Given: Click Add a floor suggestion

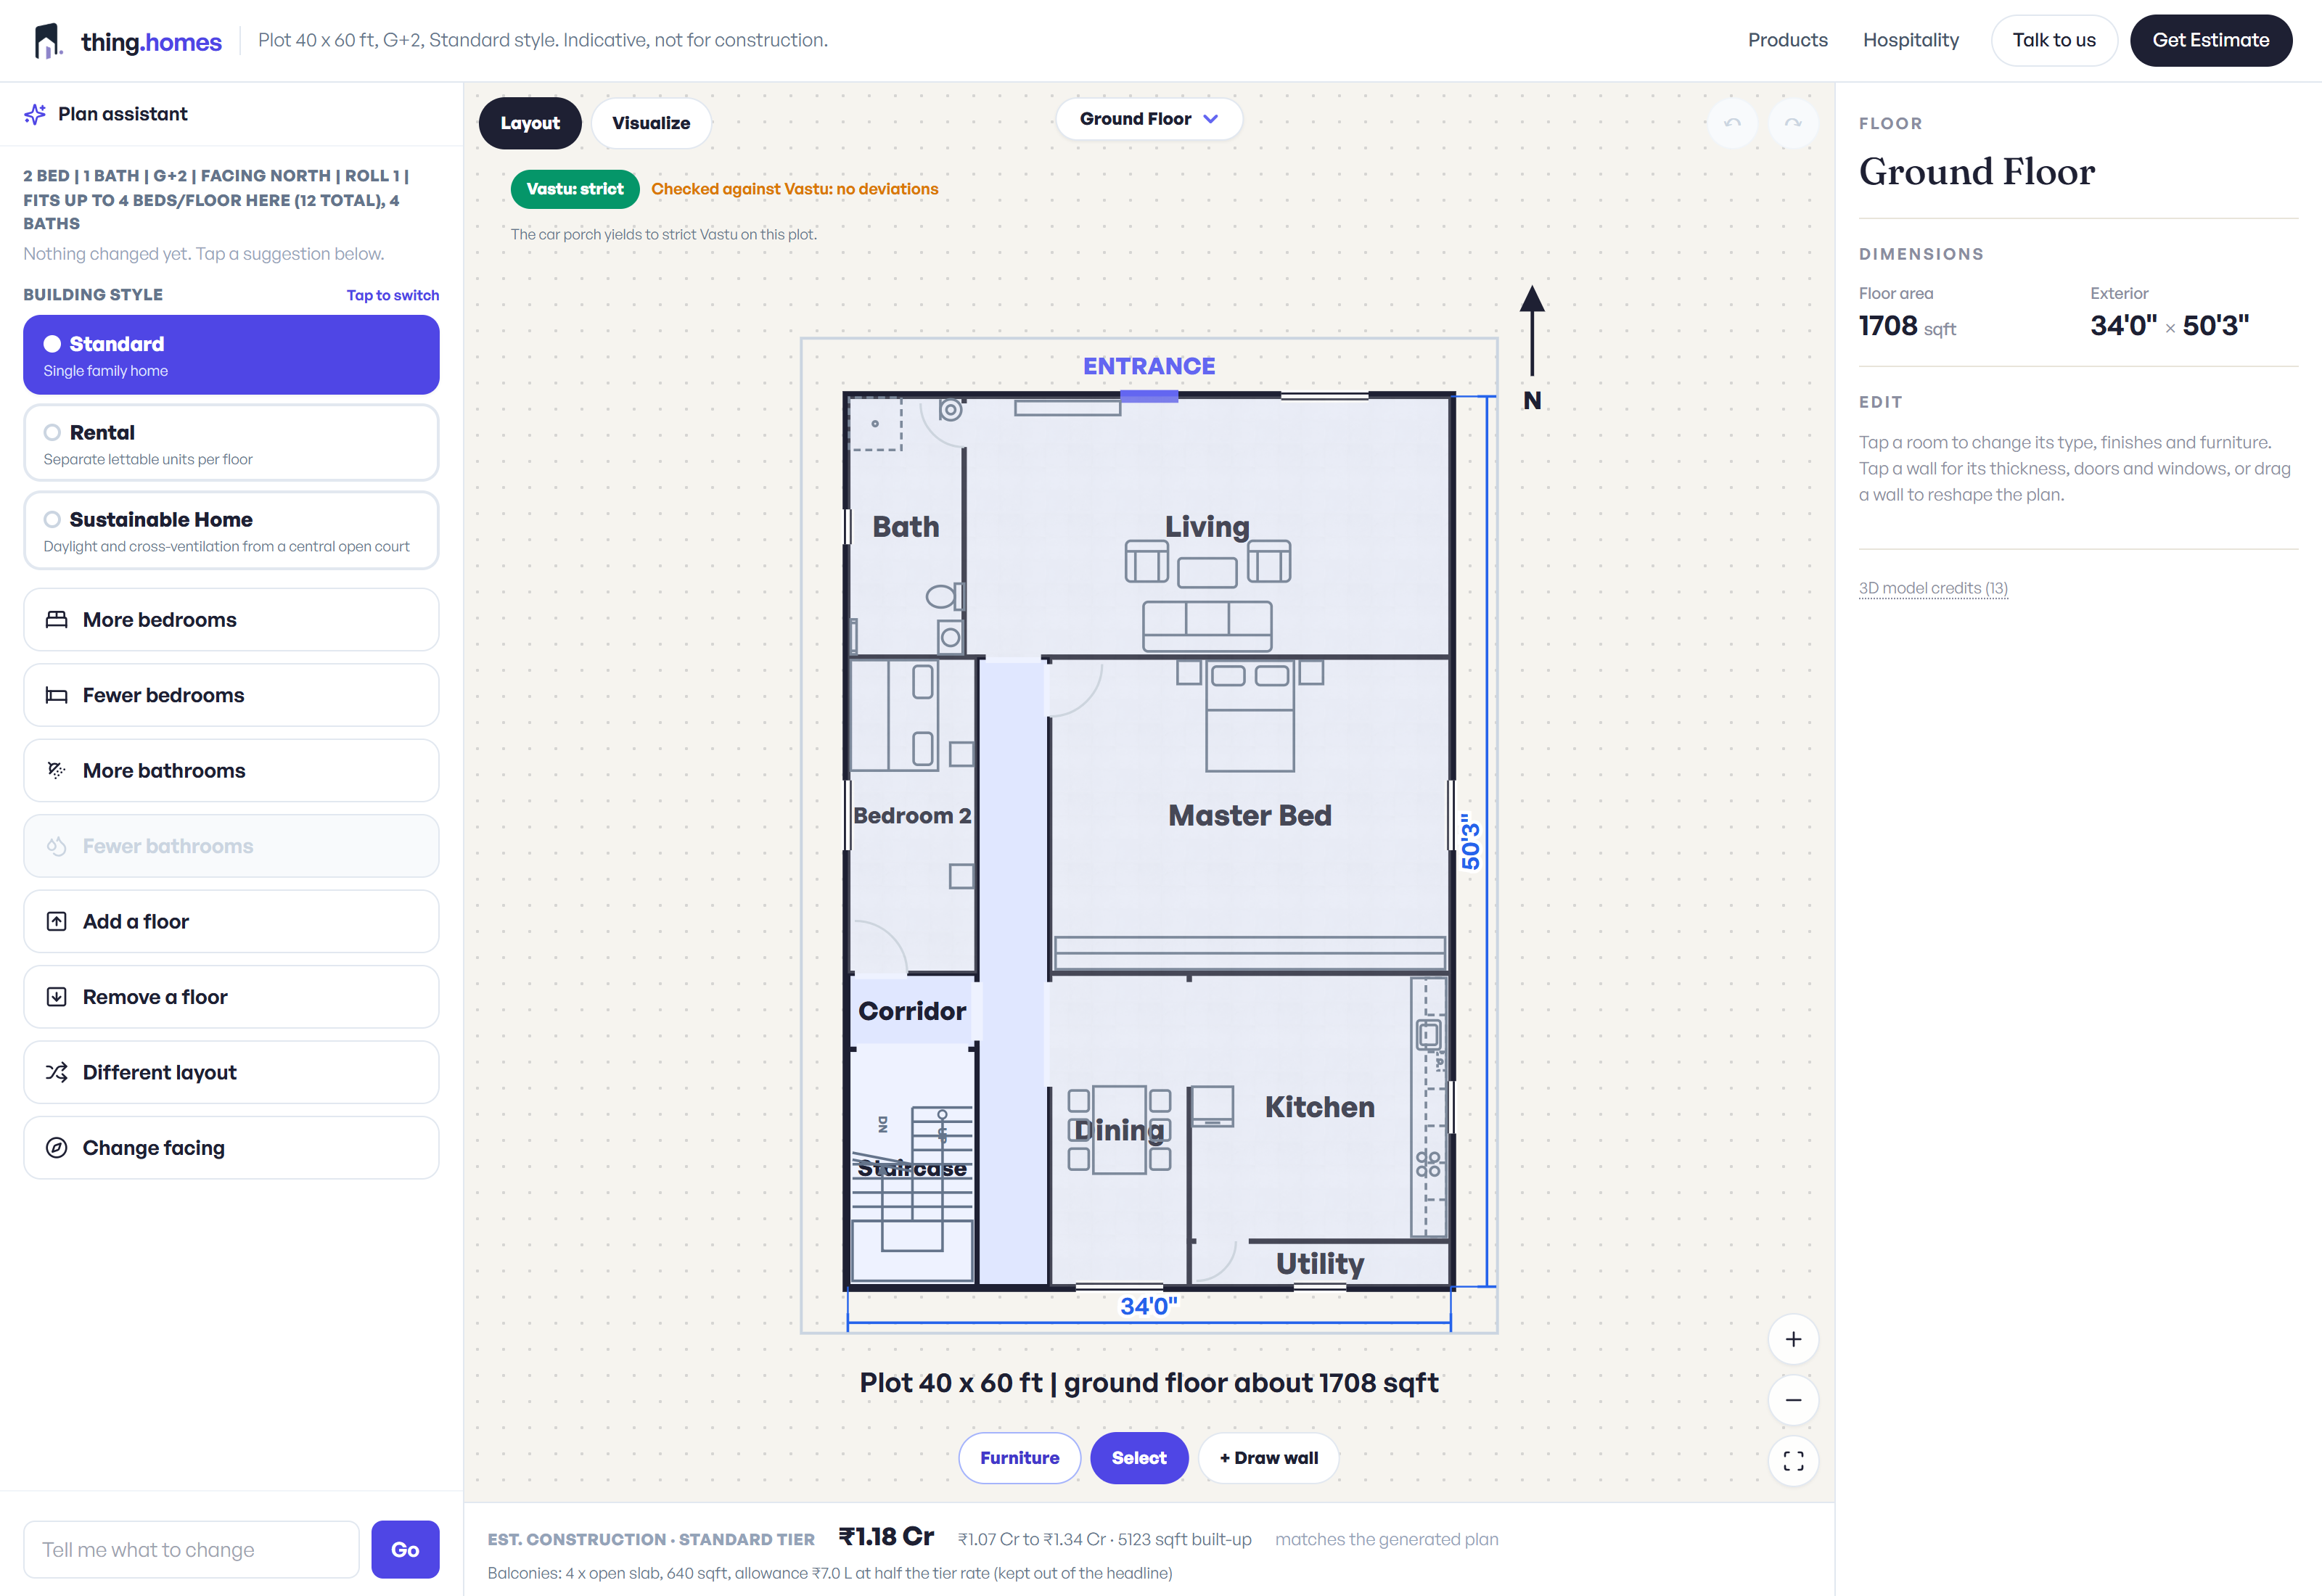Looking at the screenshot, I should click(231, 922).
